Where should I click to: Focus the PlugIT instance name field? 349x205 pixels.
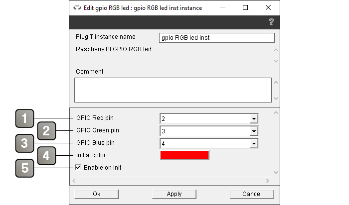(217, 38)
